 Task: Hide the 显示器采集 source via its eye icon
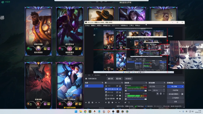coord(117,99)
